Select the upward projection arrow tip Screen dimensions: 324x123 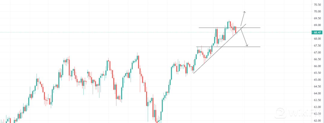tap(245, 12)
